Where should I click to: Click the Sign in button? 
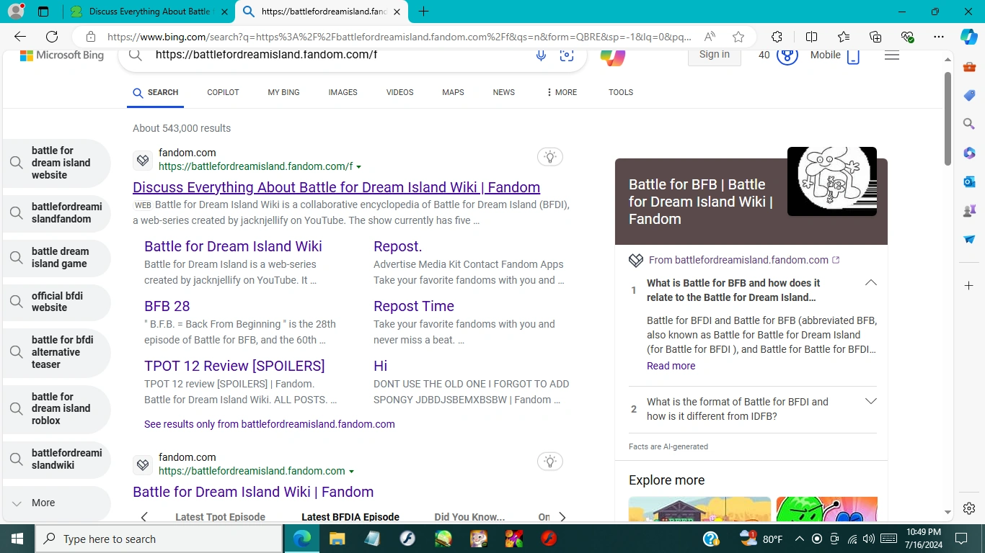714,55
